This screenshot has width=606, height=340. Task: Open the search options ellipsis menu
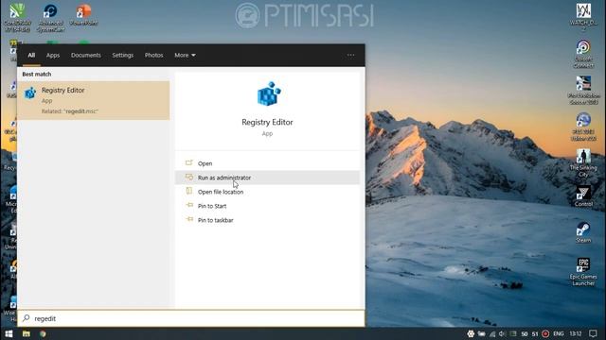tap(350, 55)
